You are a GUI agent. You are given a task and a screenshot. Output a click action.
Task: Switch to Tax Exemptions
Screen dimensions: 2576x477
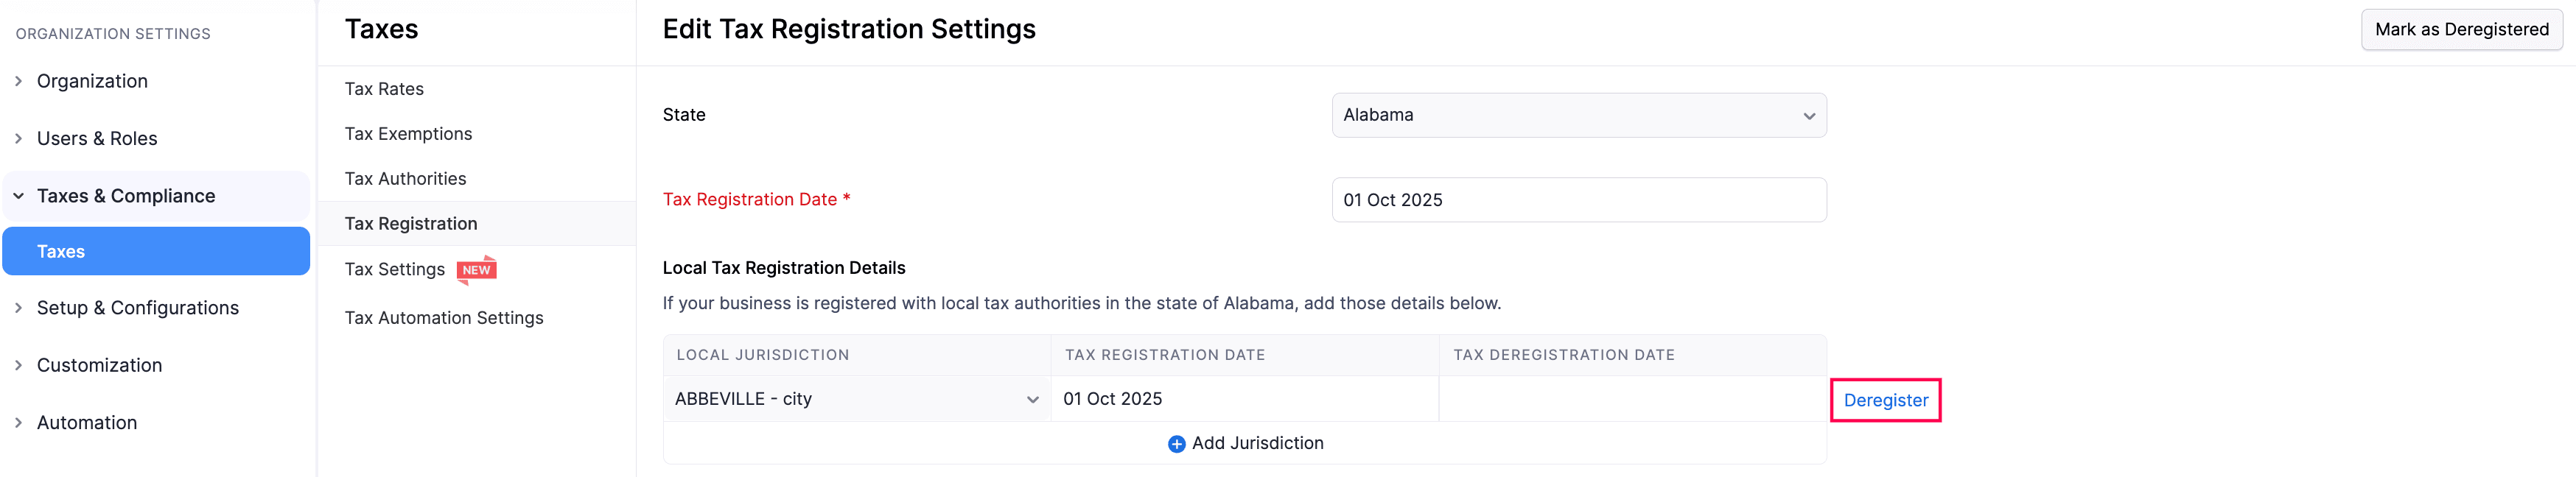click(408, 133)
